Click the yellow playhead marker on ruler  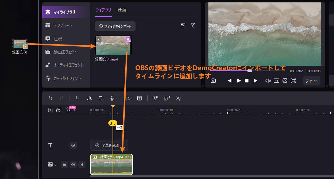coord(113,106)
